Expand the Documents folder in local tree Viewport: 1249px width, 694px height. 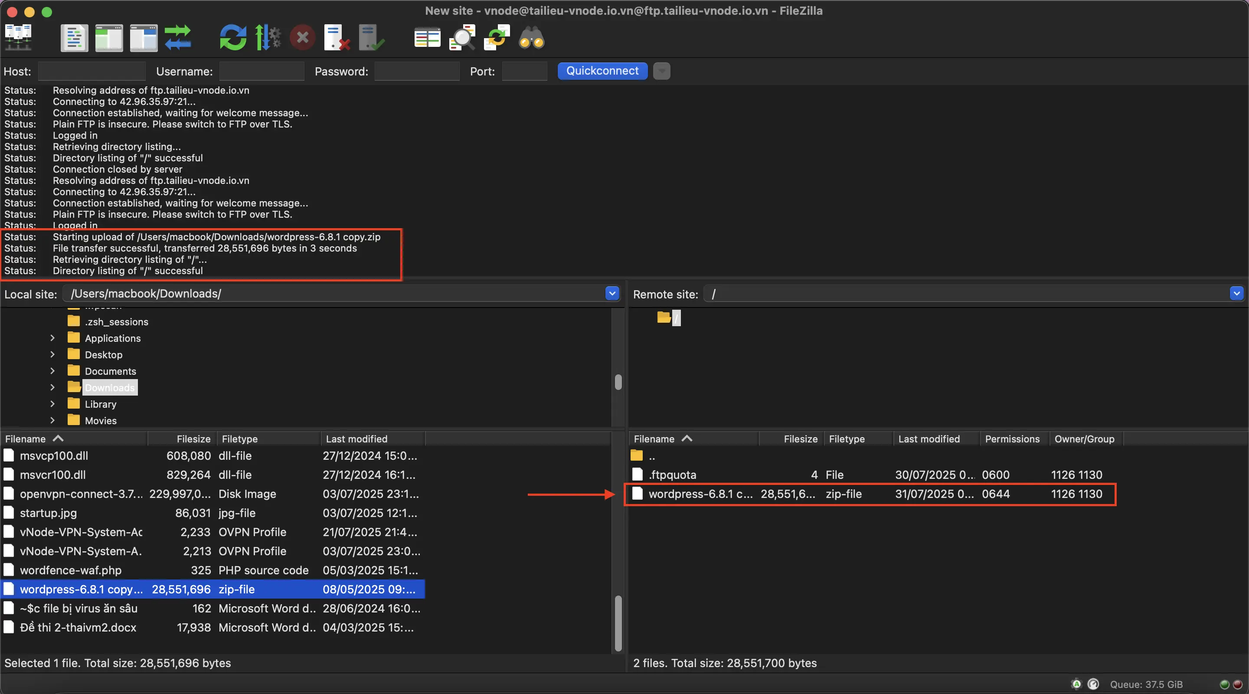coord(52,371)
